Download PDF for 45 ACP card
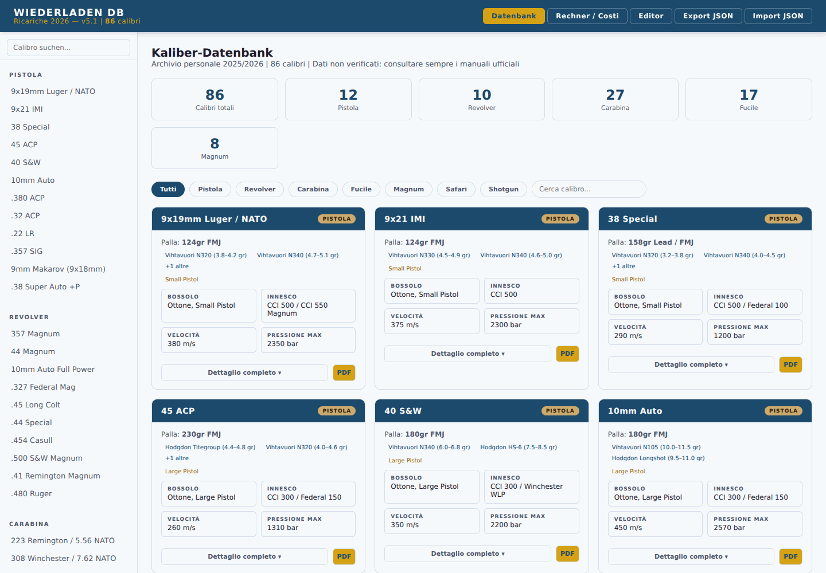The width and height of the screenshot is (826, 573). [x=344, y=556]
